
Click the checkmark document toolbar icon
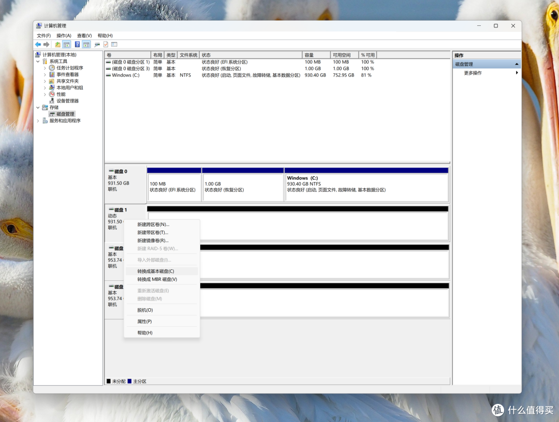tap(106, 44)
